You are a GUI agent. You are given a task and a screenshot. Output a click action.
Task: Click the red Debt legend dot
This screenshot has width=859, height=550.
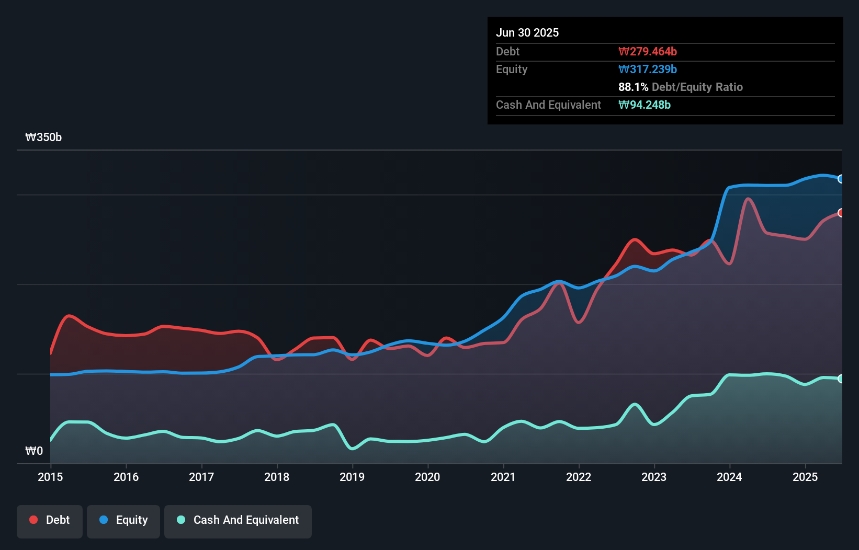pyautogui.click(x=32, y=520)
